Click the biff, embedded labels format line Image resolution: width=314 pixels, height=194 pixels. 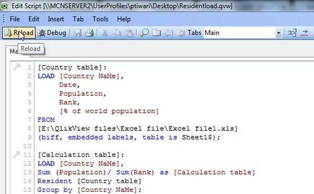(129, 138)
